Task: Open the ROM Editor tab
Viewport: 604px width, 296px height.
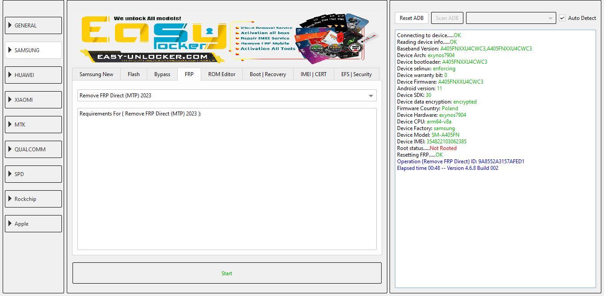Action: pos(222,74)
